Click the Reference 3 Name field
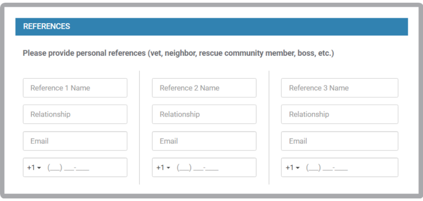This screenshot has height=201, width=423. tap(340, 88)
